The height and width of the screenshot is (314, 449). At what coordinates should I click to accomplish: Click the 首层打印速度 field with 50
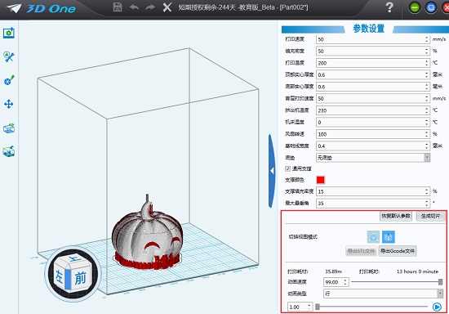click(373, 98)
